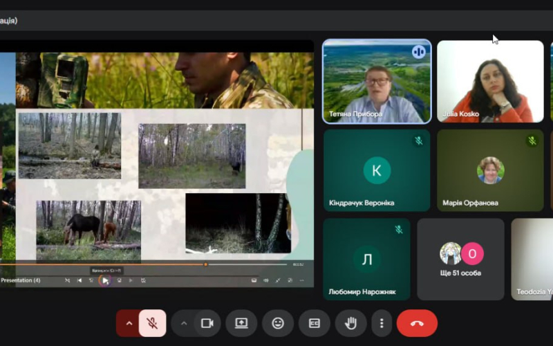This screenshot has width=553, height=346.
Task: Click the mini player icon
Action: point(290,280)
